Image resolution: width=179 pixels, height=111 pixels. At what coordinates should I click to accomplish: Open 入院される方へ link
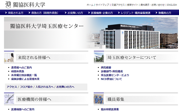tap(44, 87)
